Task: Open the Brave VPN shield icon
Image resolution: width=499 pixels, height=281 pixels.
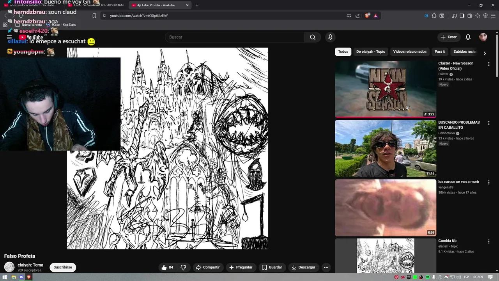Action: (485, 16)
